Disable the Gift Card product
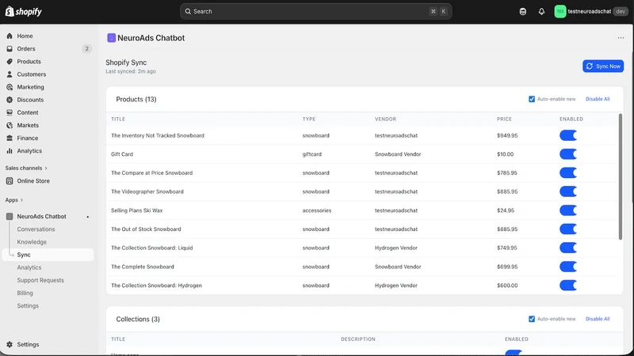Screen dimensions: 634x356 click(568, 154)
